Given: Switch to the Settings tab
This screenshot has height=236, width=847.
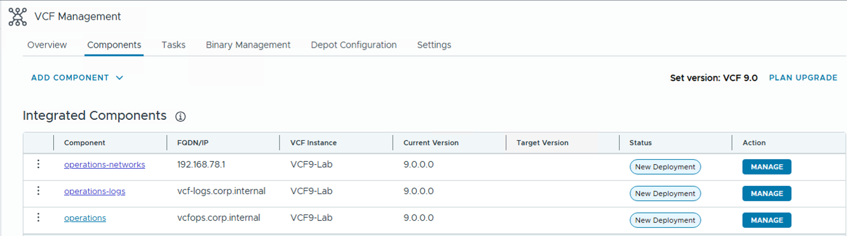Looking at the screenshot, I should (434, 45).
